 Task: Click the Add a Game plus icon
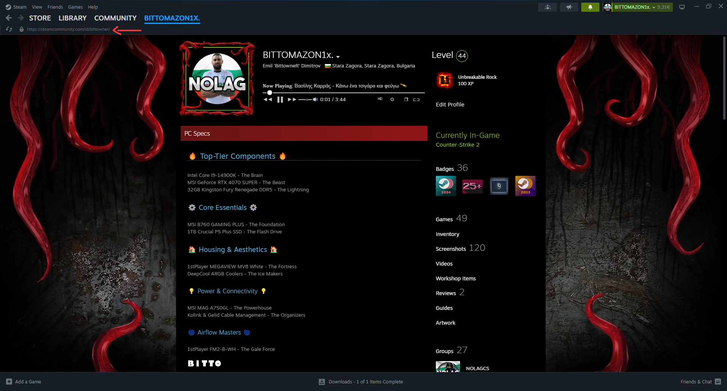pos(9,382)
